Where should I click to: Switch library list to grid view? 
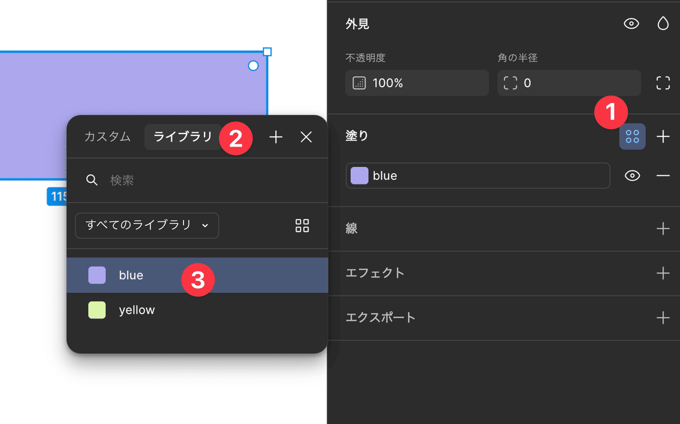[302, 225]
